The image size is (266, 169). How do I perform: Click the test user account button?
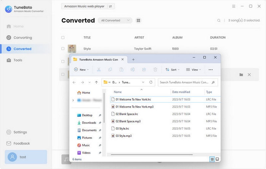(26, 157)
